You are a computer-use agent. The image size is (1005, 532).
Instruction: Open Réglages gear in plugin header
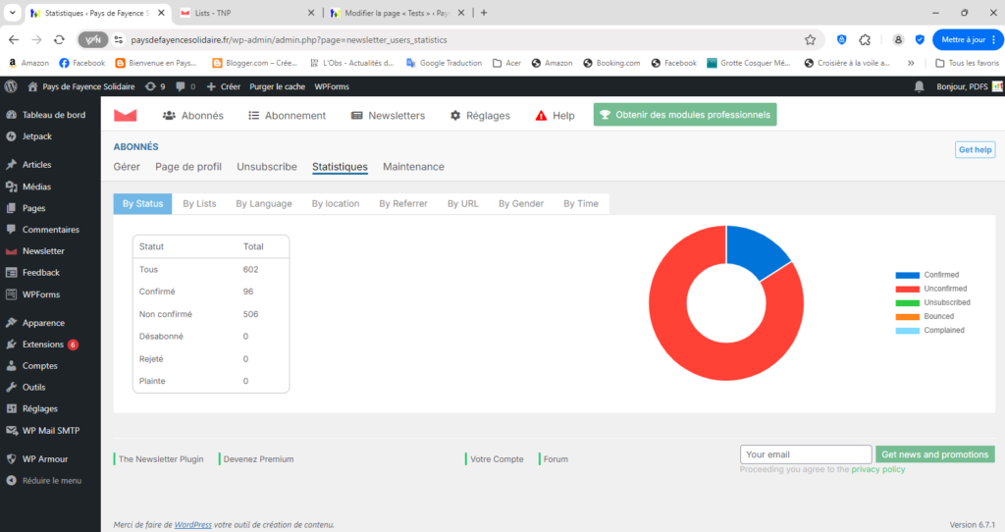(x=480, y=115)
